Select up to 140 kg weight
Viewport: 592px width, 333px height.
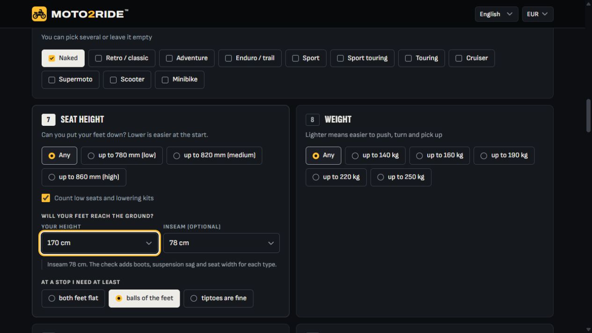375,156
